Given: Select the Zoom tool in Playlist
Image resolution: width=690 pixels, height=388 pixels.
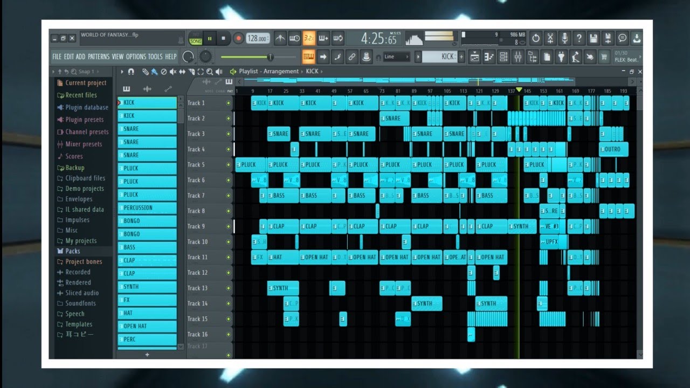Looking at the screenshot, I should pos(210,72).
